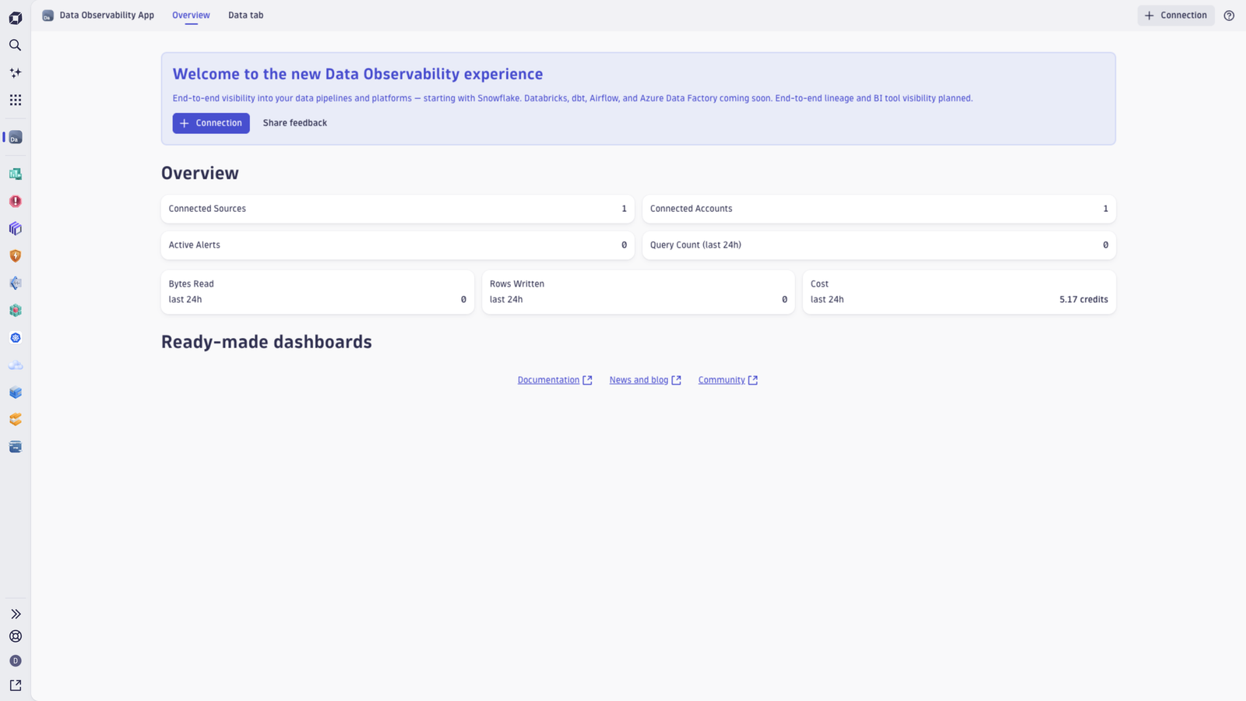Image resolution: width=1246 pixels, height=701 pixels.
Task: Open the orange shield lightning app icon
Action: 15,255
